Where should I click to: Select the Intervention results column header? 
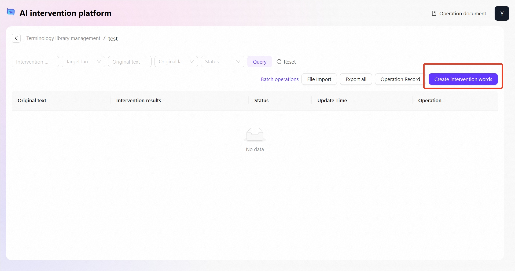pyautogui.click(x=138, y=101)
